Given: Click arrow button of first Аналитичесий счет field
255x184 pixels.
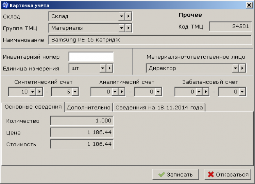Looking at the screenshot, I should 122,92.
